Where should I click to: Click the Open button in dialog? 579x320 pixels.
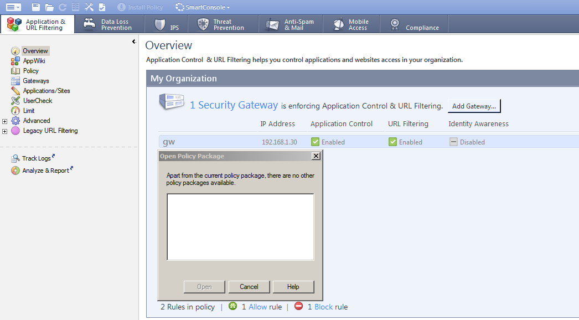(204, 287)
